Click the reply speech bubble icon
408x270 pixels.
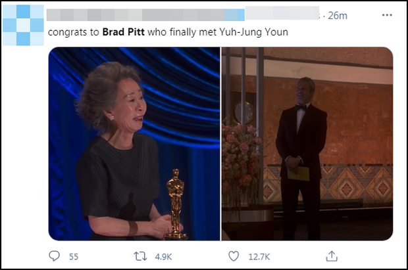click(55, 256)
